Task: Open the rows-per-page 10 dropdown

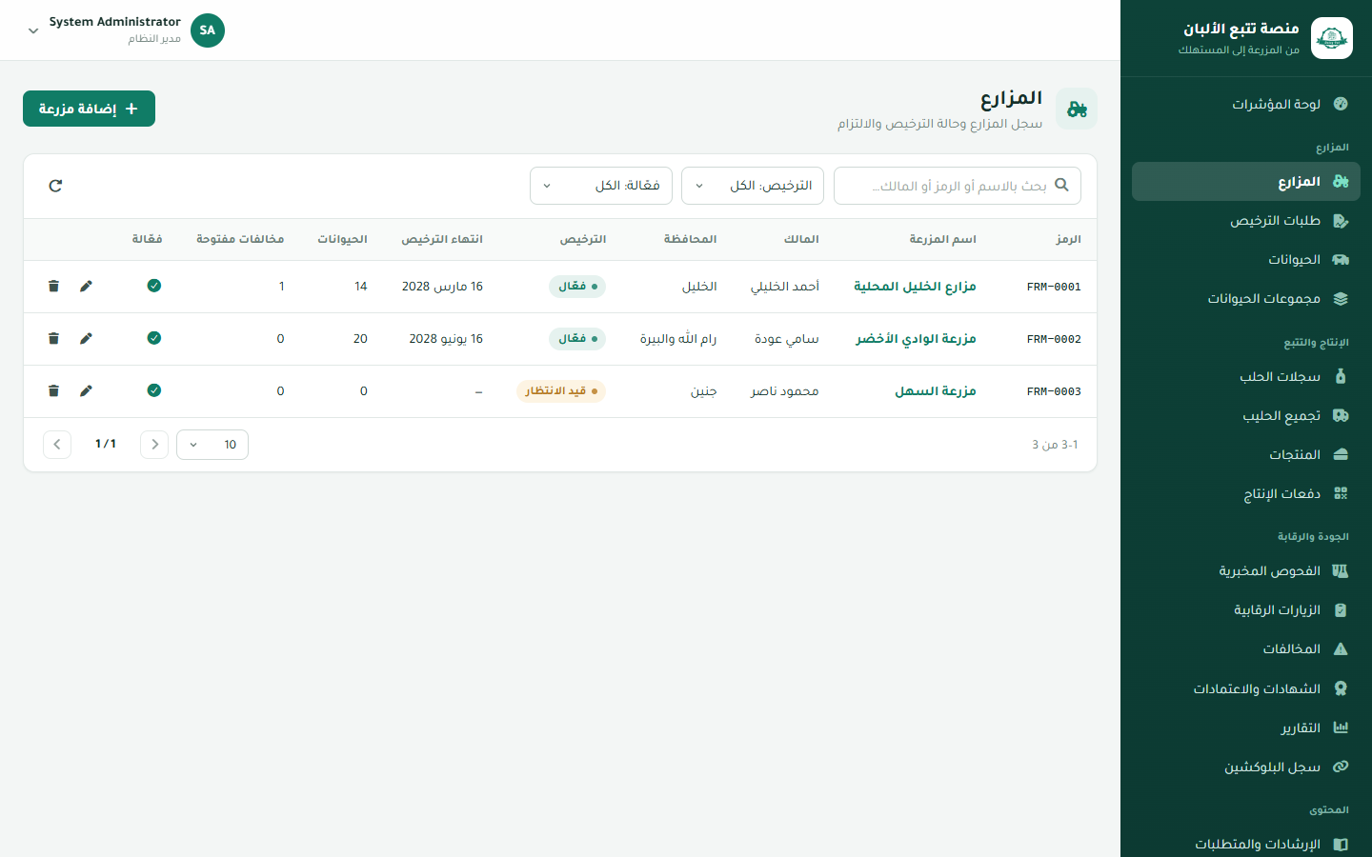Action: (212, 445)
